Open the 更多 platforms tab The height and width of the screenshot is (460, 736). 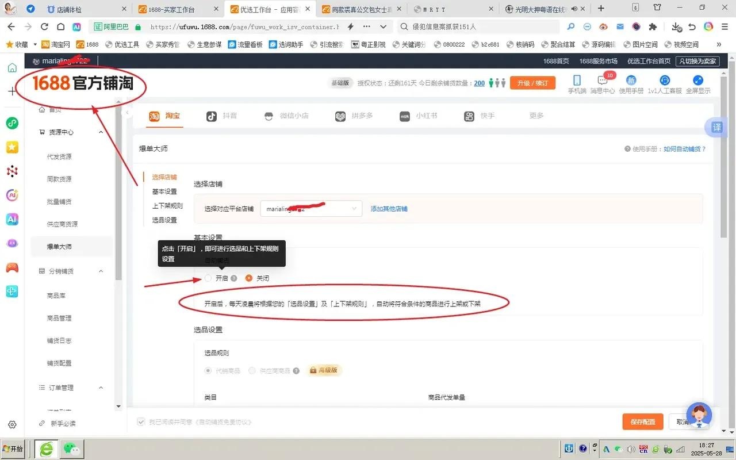(x=536, y=116)
